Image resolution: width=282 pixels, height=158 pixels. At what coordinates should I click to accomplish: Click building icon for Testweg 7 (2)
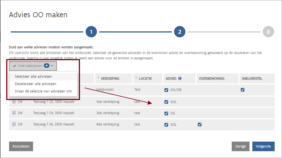click(x=14, y=102)
